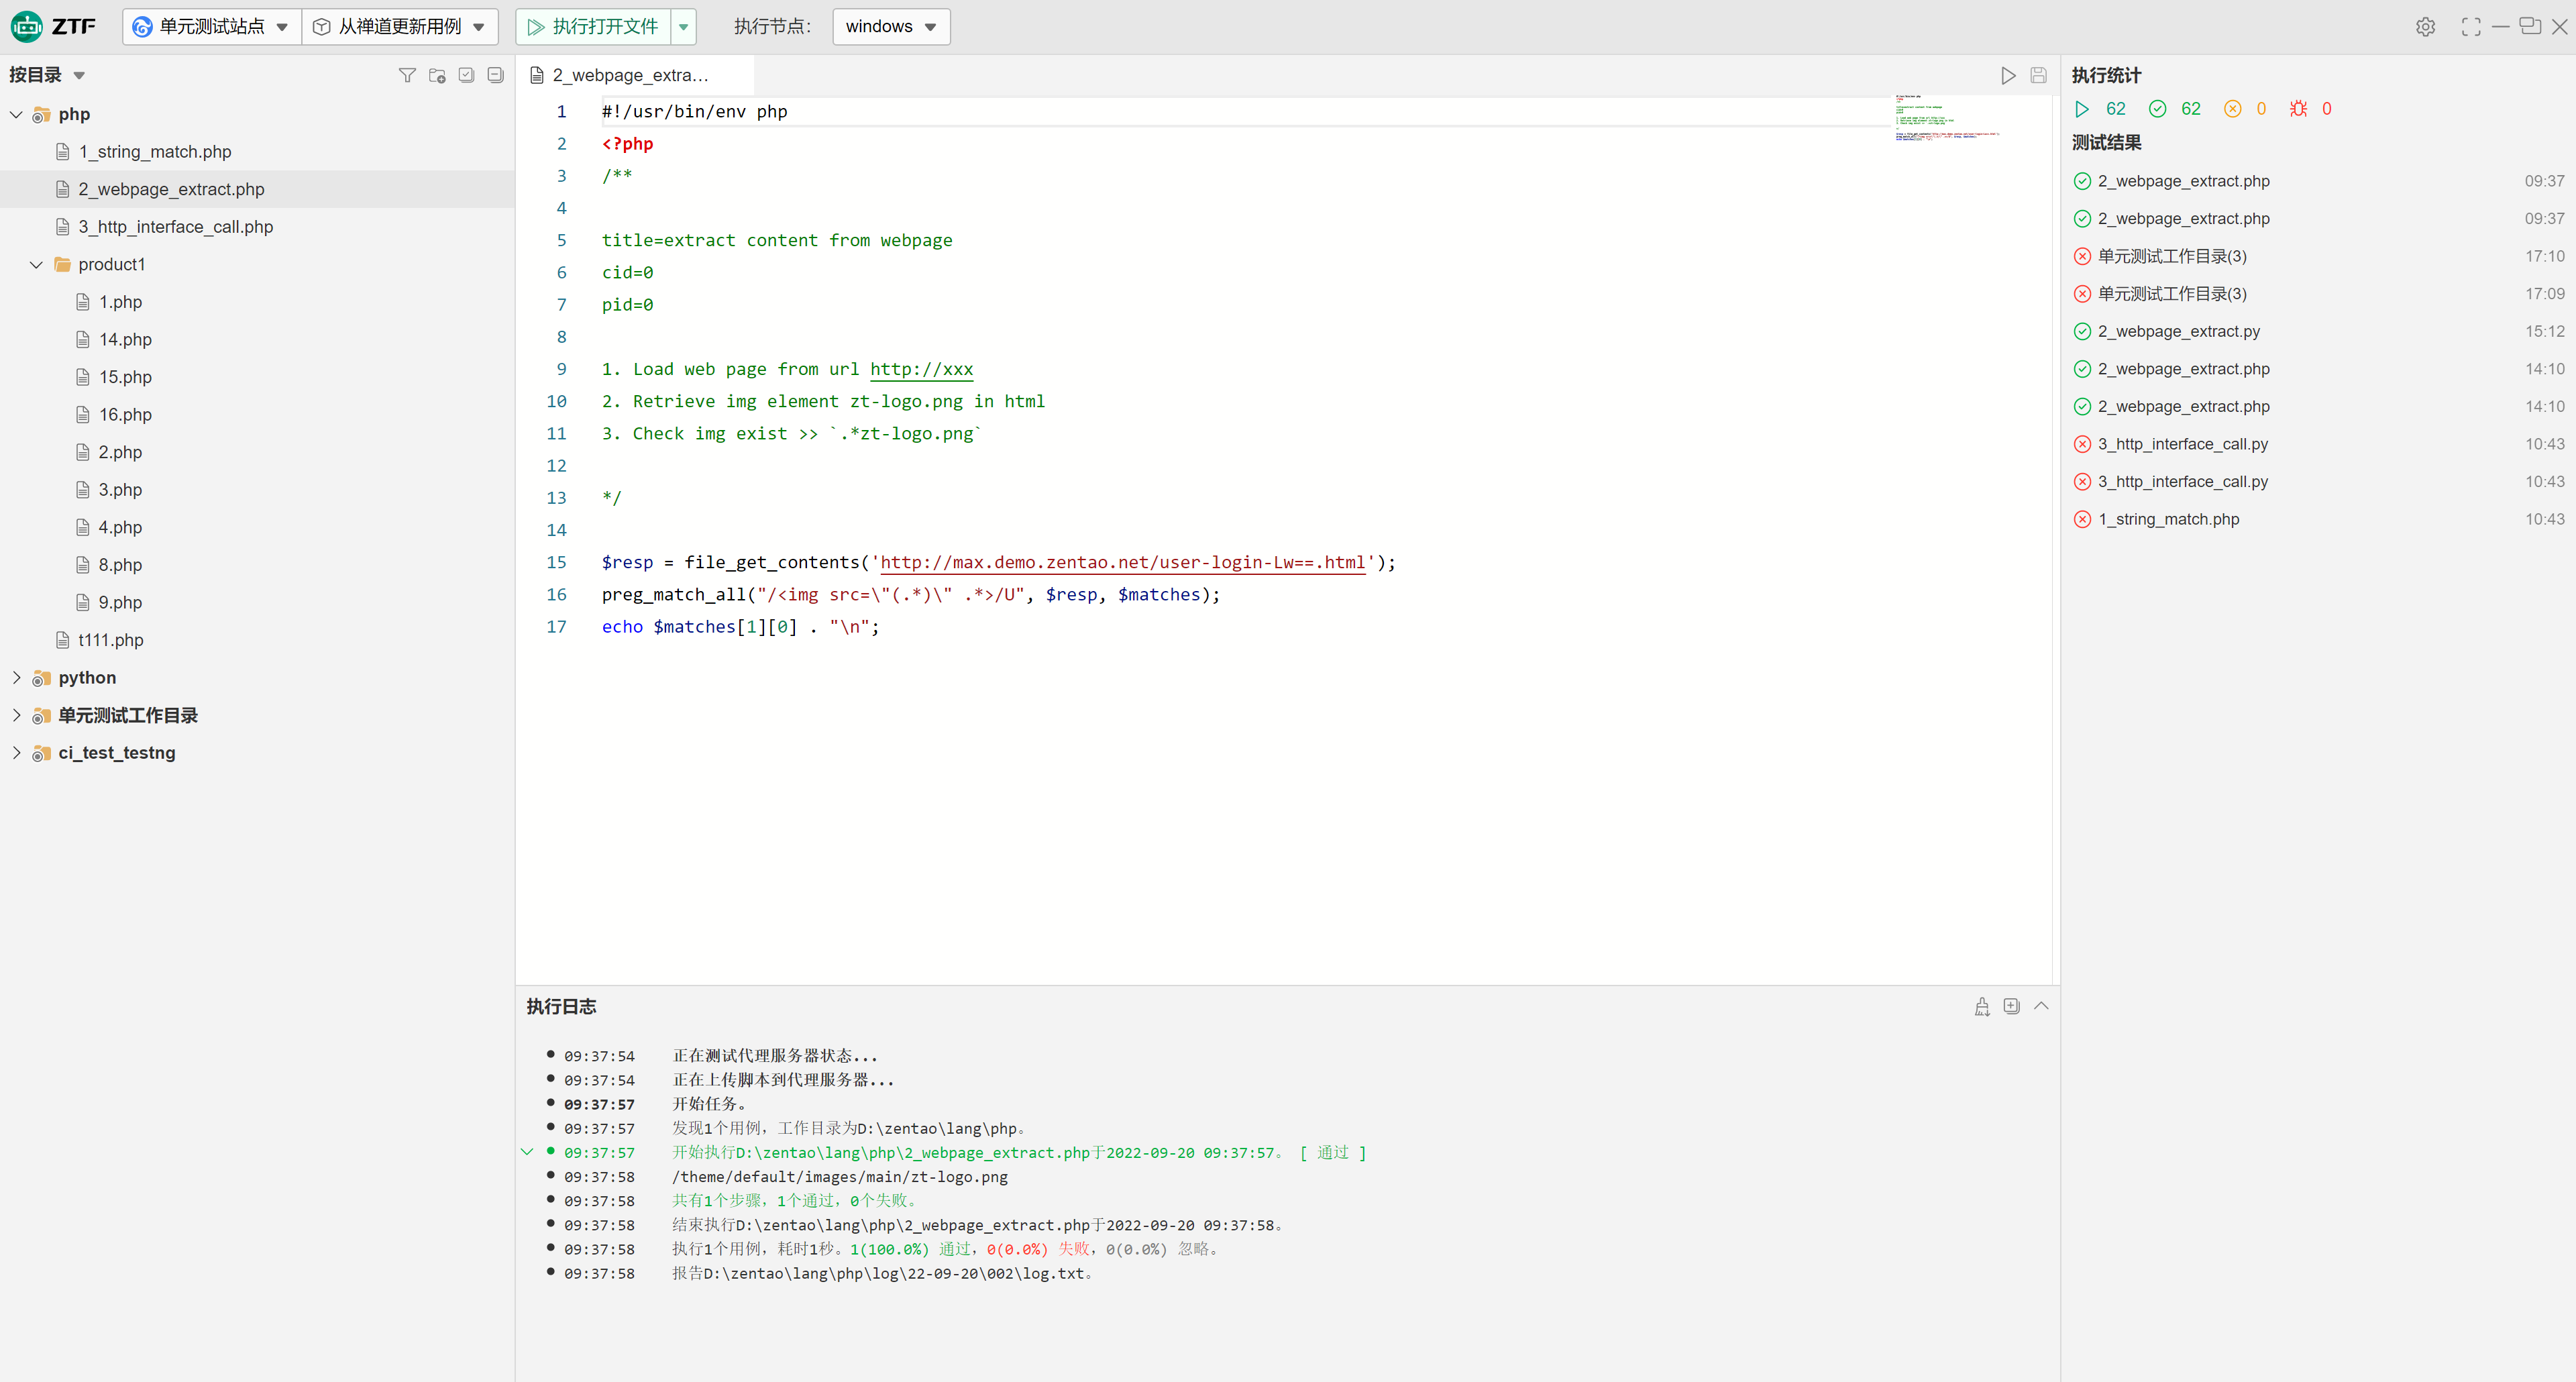2576x1382 pixels.
Task: Click the add workspace folder icon
Action: 437,75
